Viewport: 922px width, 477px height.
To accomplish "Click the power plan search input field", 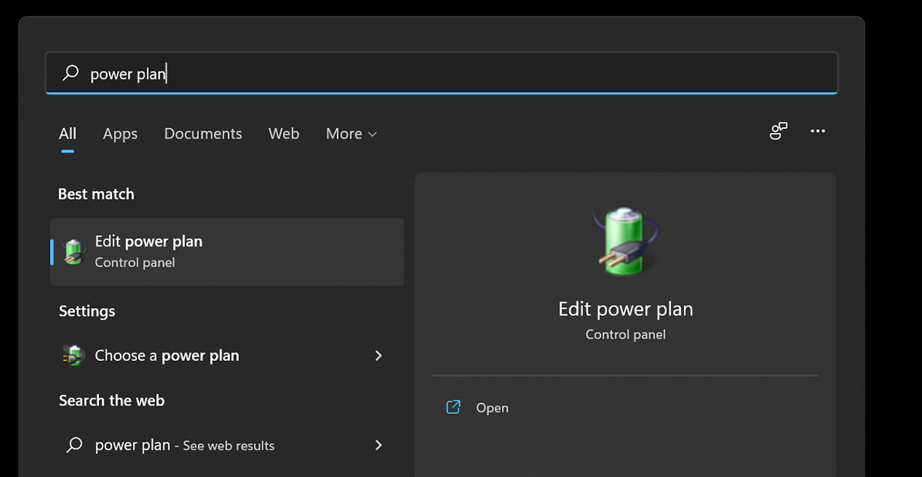I will pos(441,73).
